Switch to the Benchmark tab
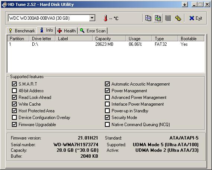Viewport: 212px width, 170px height. pyautogui.click(x=22, y=31)
